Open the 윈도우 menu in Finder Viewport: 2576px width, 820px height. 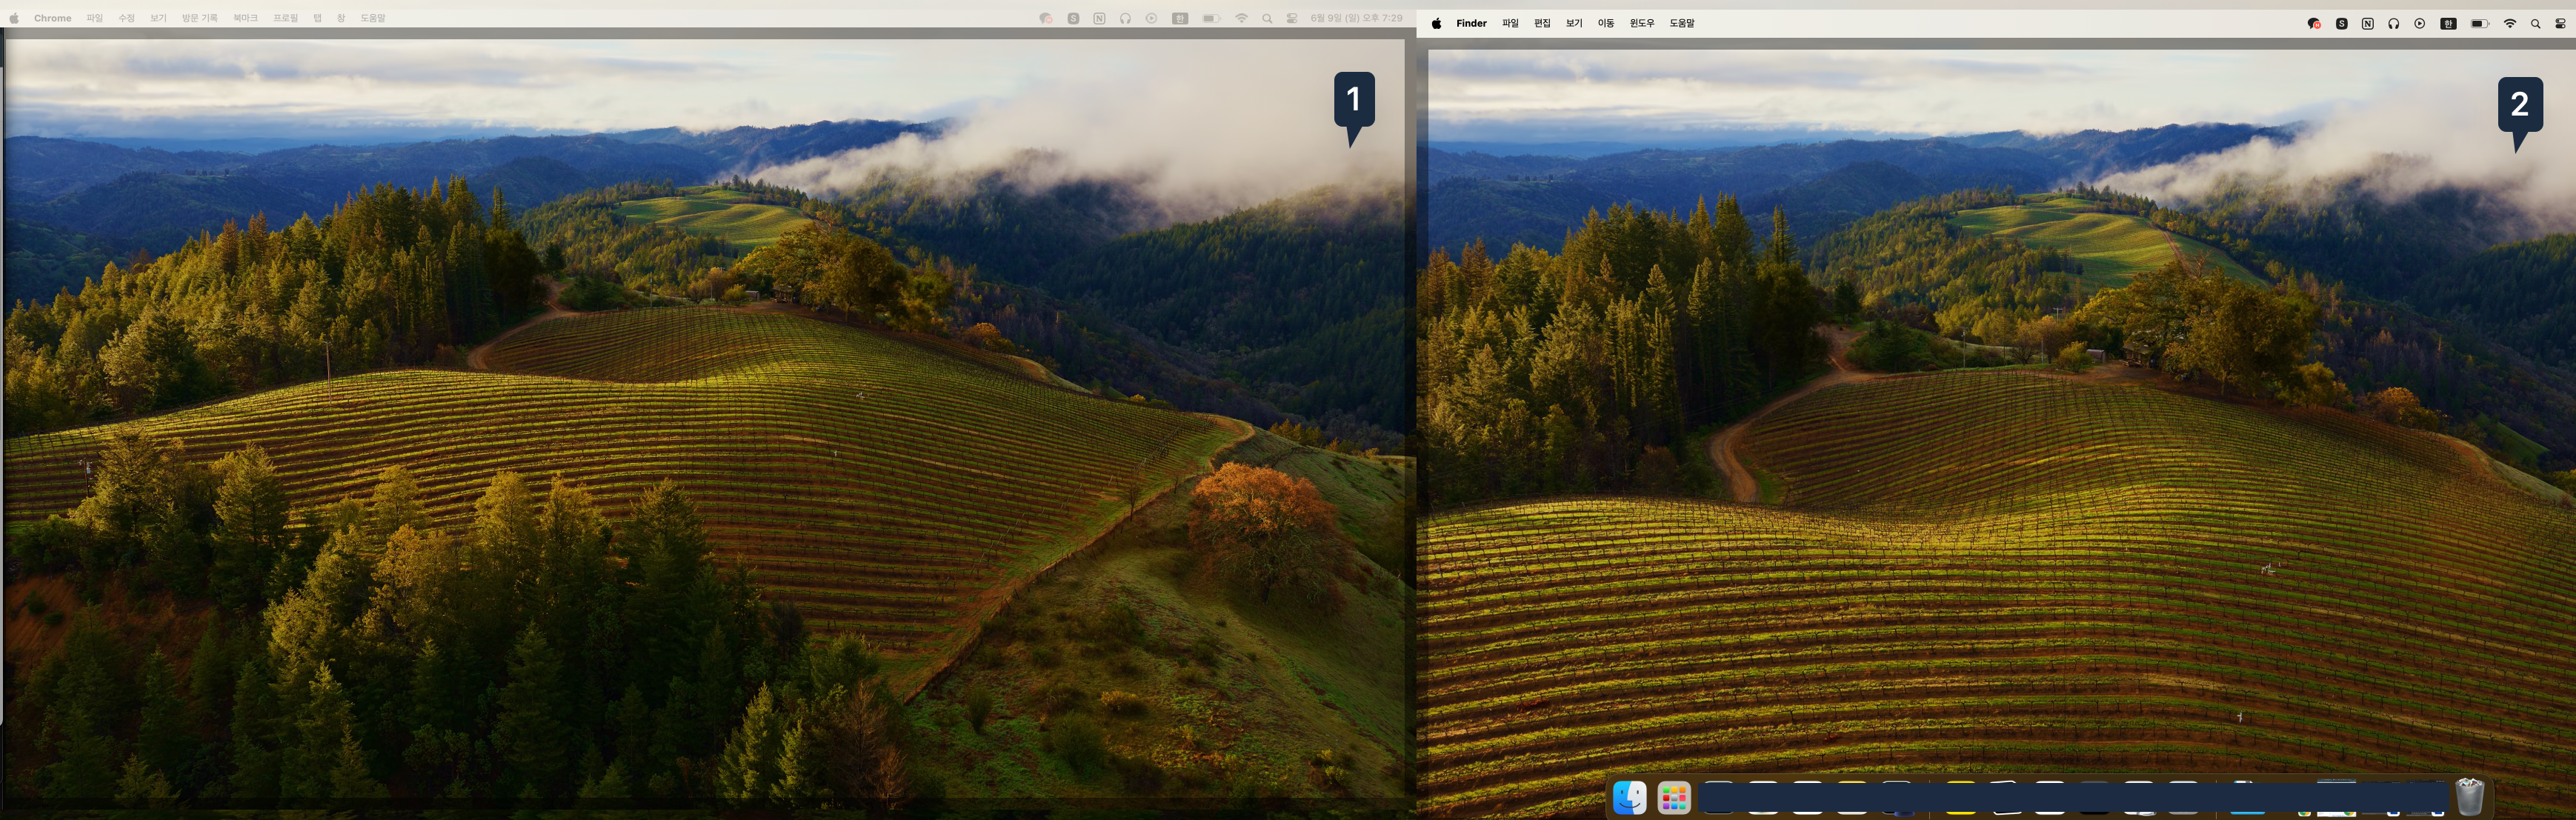coord(1641,24)
